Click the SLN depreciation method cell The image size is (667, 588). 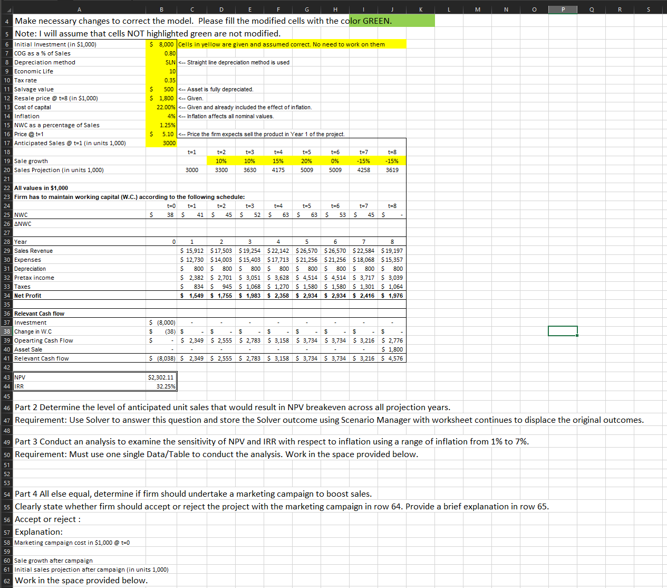(161, 62)
